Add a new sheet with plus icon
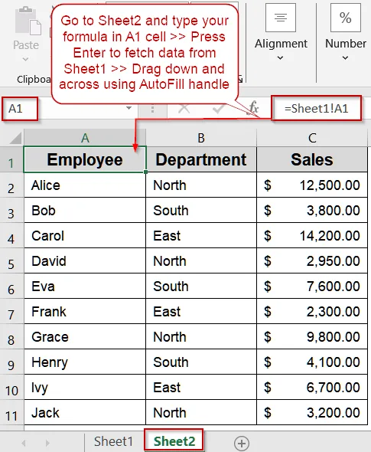 pos(242,443)
